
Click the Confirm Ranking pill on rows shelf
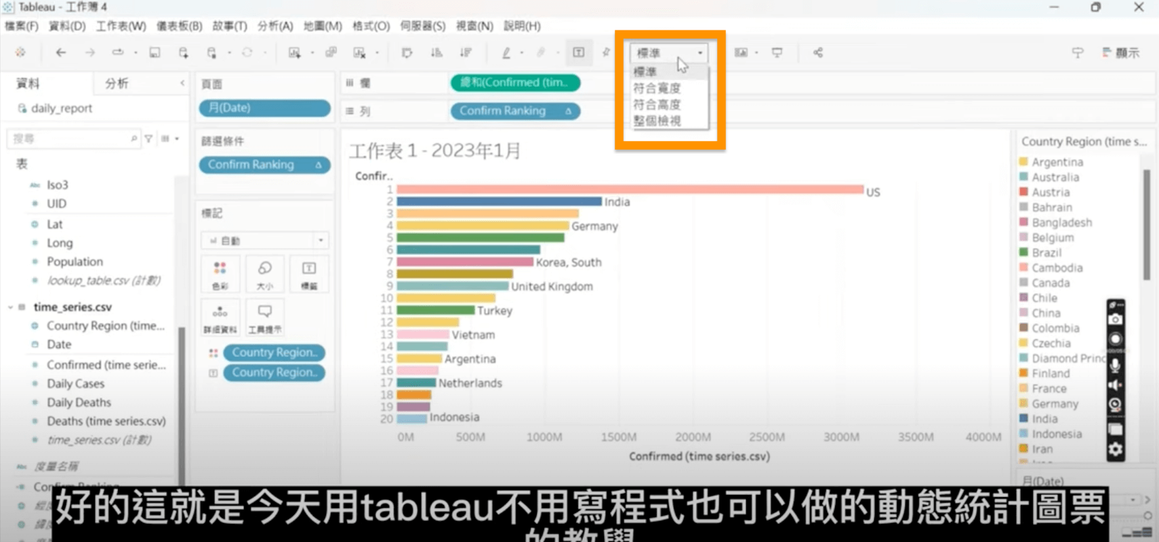point(515,111)
